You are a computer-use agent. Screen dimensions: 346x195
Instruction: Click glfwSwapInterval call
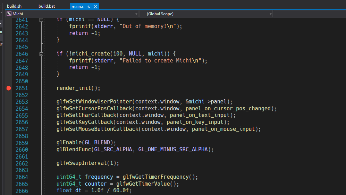tap(82, 163)
